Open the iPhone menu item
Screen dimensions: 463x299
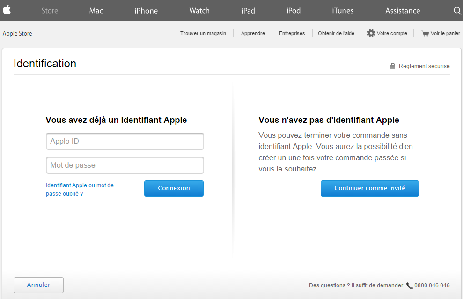point(146,11)
